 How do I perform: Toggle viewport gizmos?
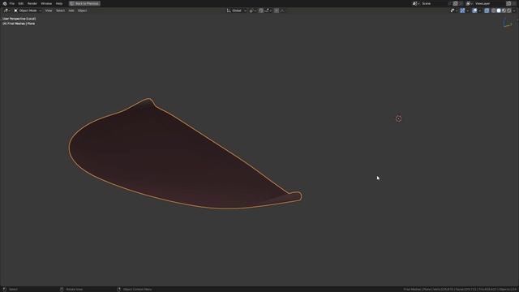pos(462,11)
